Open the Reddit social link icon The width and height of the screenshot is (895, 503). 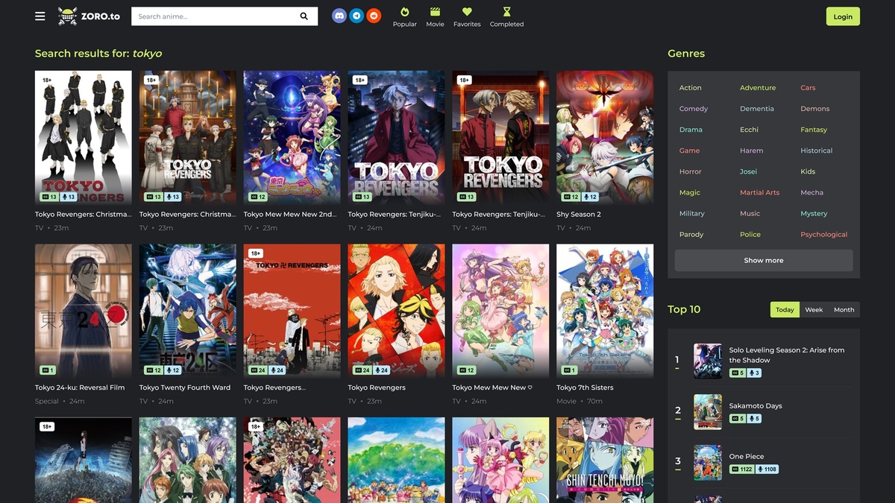click(x=374, y=16)
